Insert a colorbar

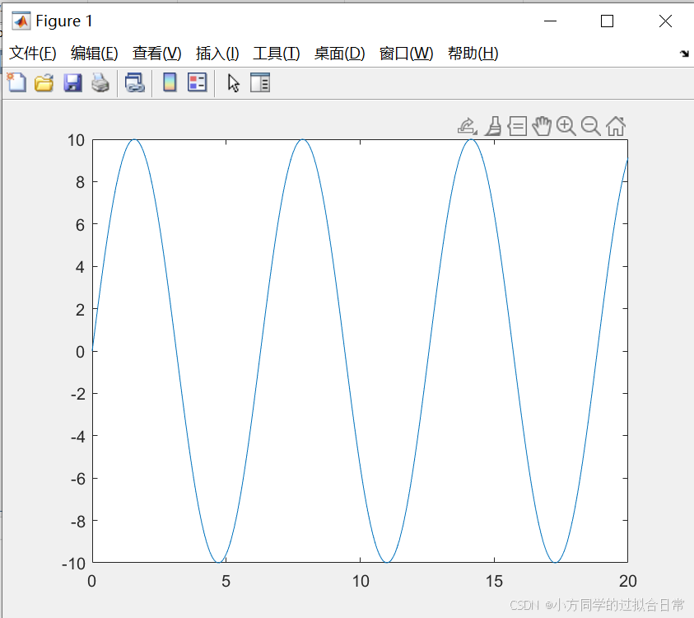coord(169,82)
